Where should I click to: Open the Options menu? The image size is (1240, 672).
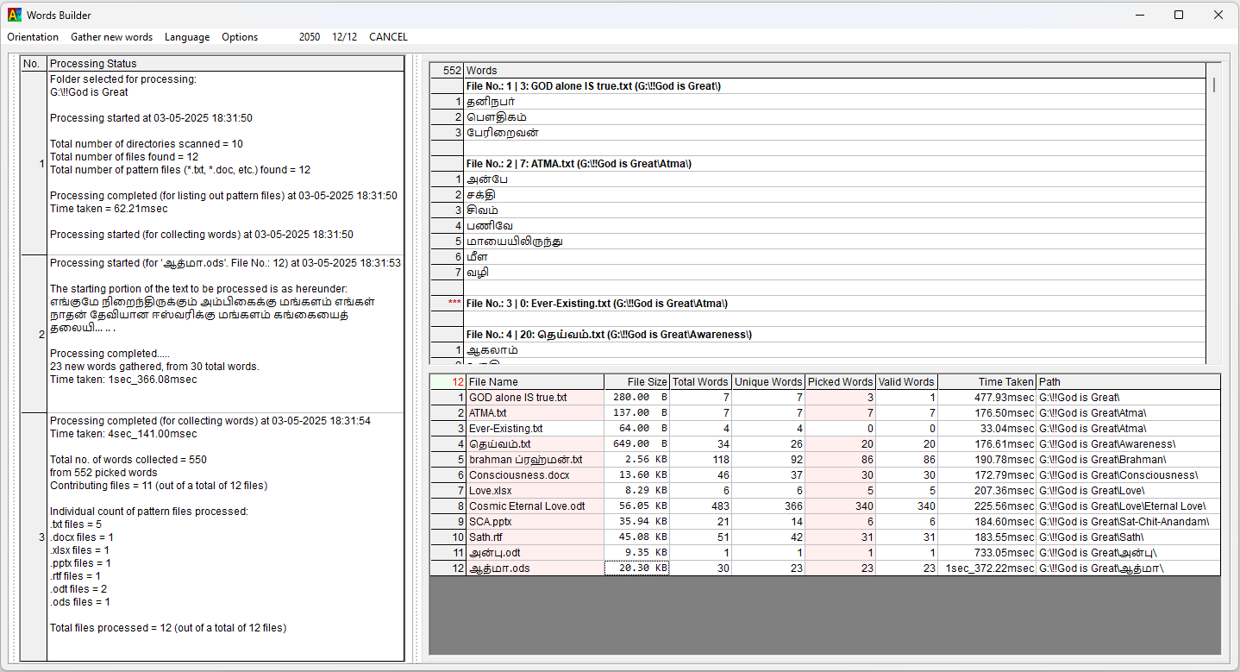point(240,37)
